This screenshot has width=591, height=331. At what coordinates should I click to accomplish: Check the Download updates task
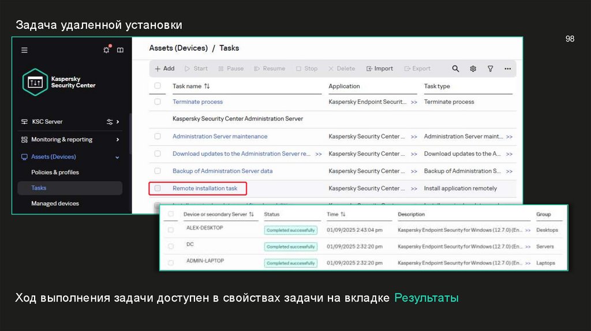coord(158,153)
